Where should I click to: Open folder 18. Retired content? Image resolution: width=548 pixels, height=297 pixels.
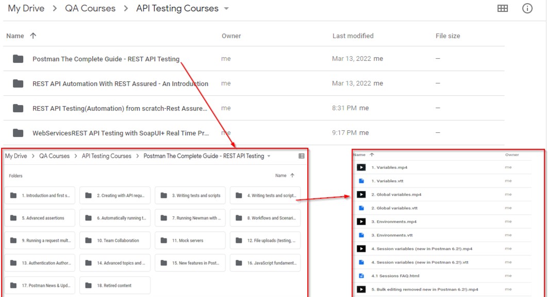pyautogui.click(x=115, y=286)
